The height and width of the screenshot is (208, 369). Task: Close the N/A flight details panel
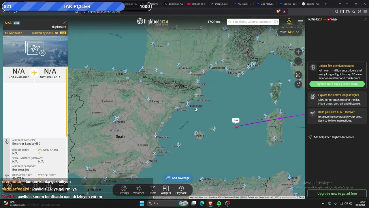65,22
